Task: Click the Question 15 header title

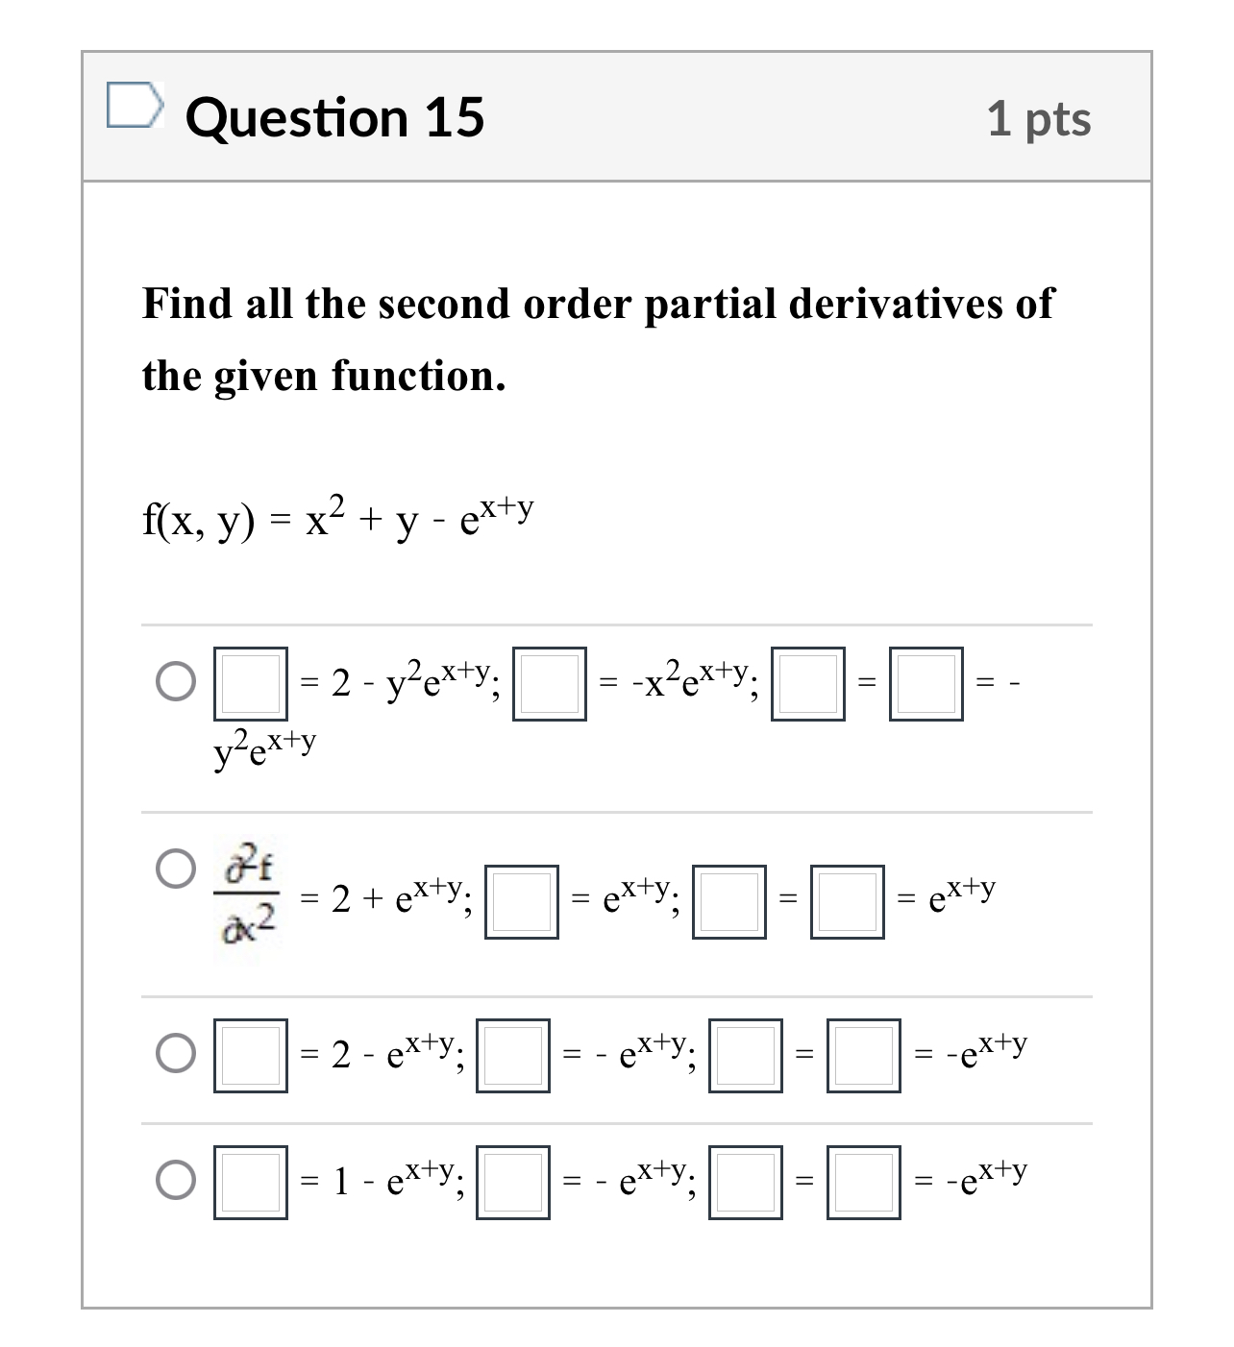Action: [x=334, y=117]
